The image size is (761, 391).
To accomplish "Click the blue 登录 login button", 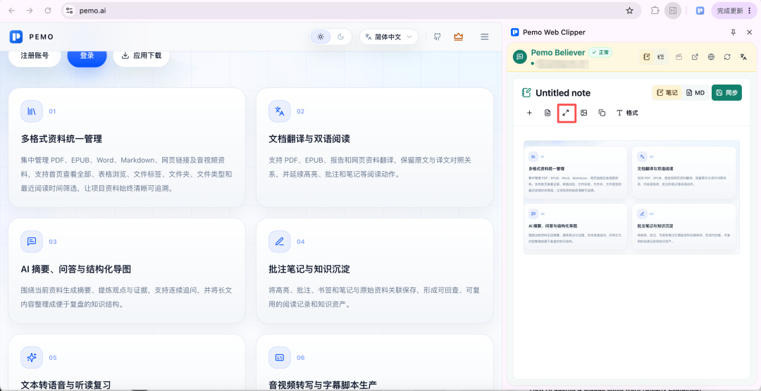I will [x=87, y=55].
